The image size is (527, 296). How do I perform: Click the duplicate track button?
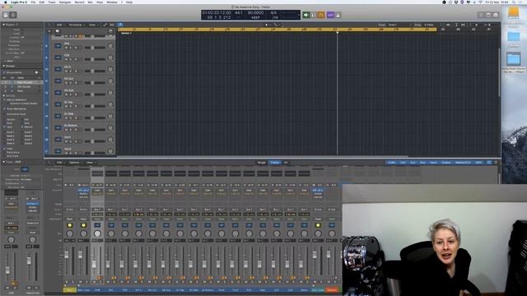click(57, 31)
